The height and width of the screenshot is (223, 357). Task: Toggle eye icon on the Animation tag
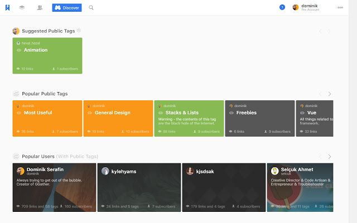pyautogui.click(x=19, y=50)
